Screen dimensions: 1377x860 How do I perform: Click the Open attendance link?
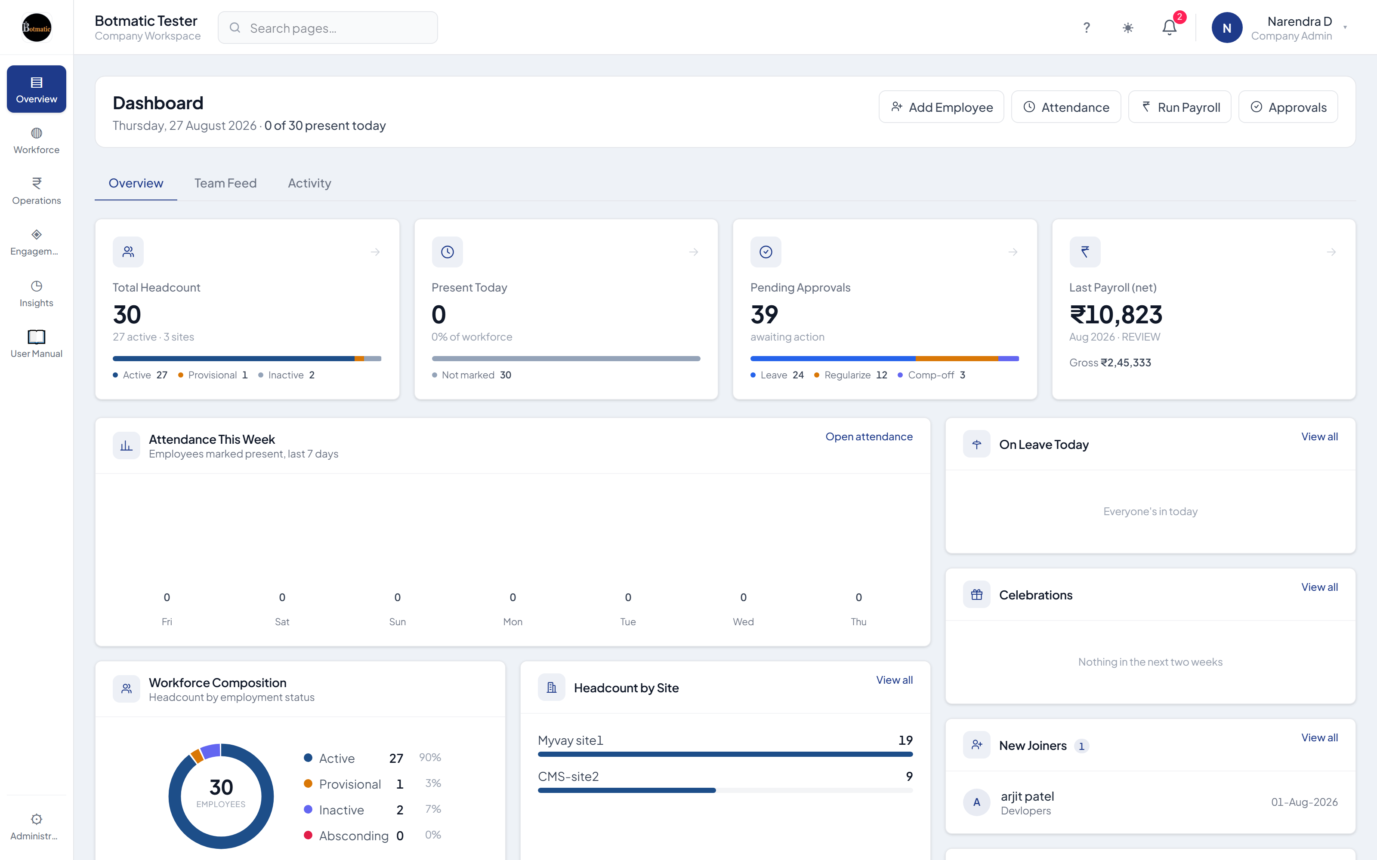(869, 436)
